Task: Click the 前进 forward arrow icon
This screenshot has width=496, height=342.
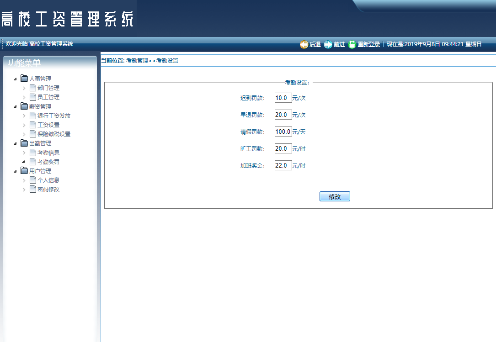Action: pos(327,44)
